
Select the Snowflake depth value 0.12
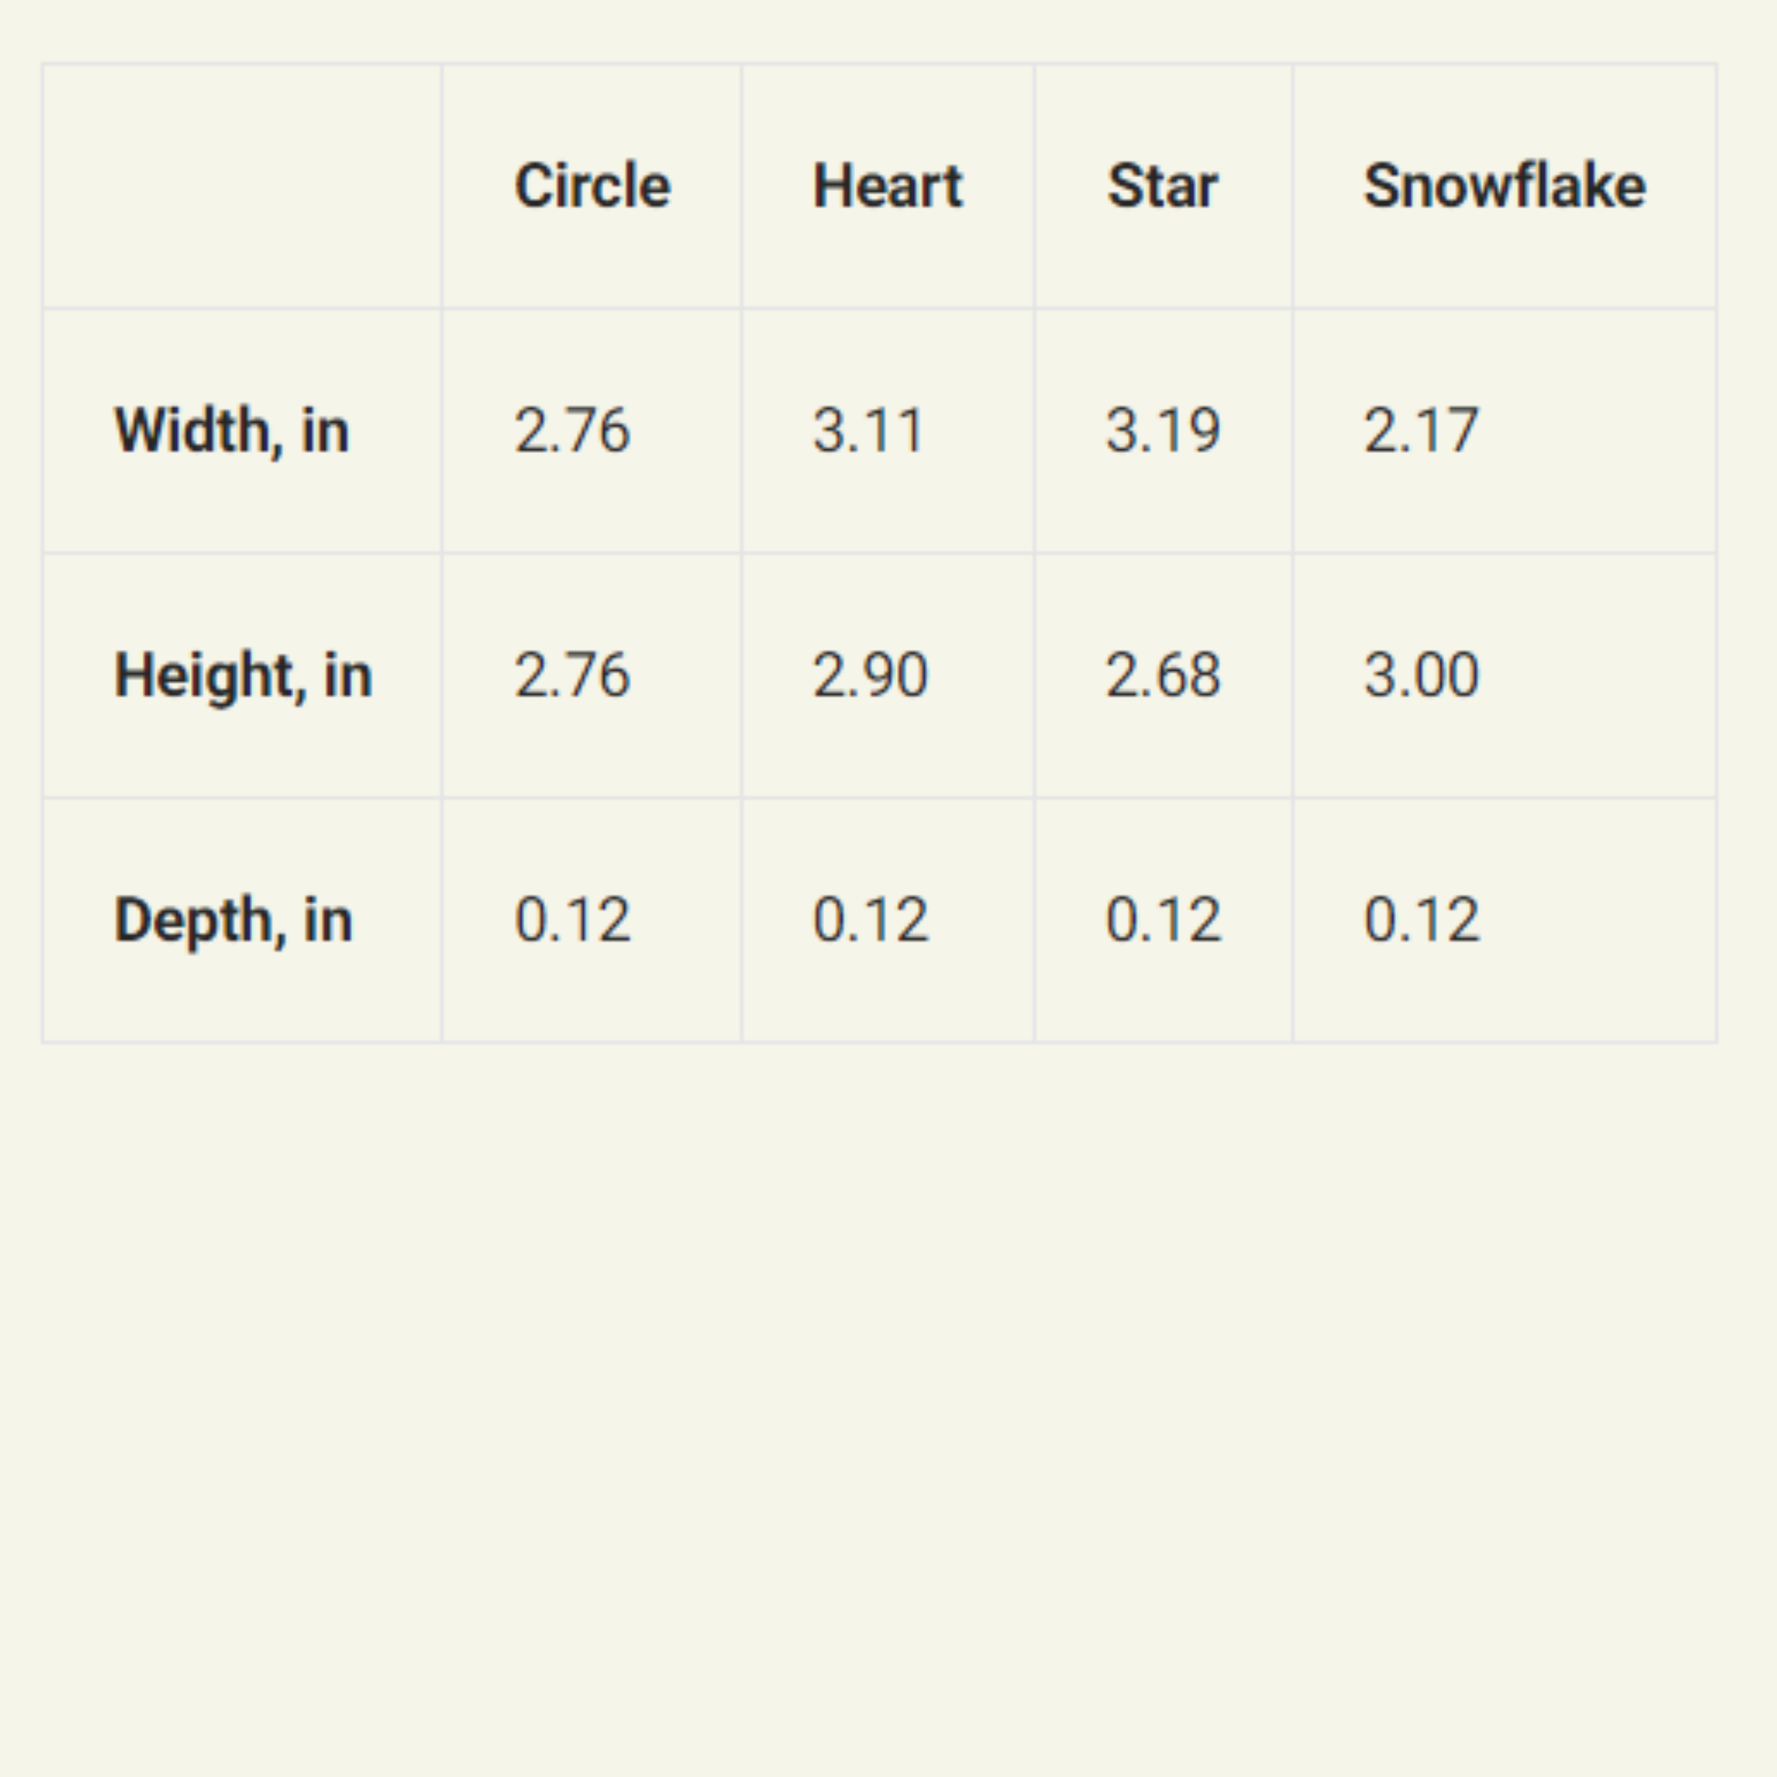tap(1421, 920)
